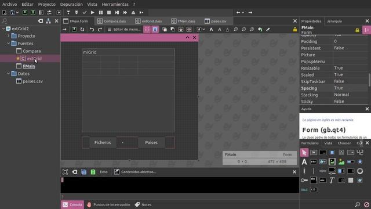This screenshot has height=209, width=371.
Task: Open the Vista toolbox tab
Action: coord(328,143)
